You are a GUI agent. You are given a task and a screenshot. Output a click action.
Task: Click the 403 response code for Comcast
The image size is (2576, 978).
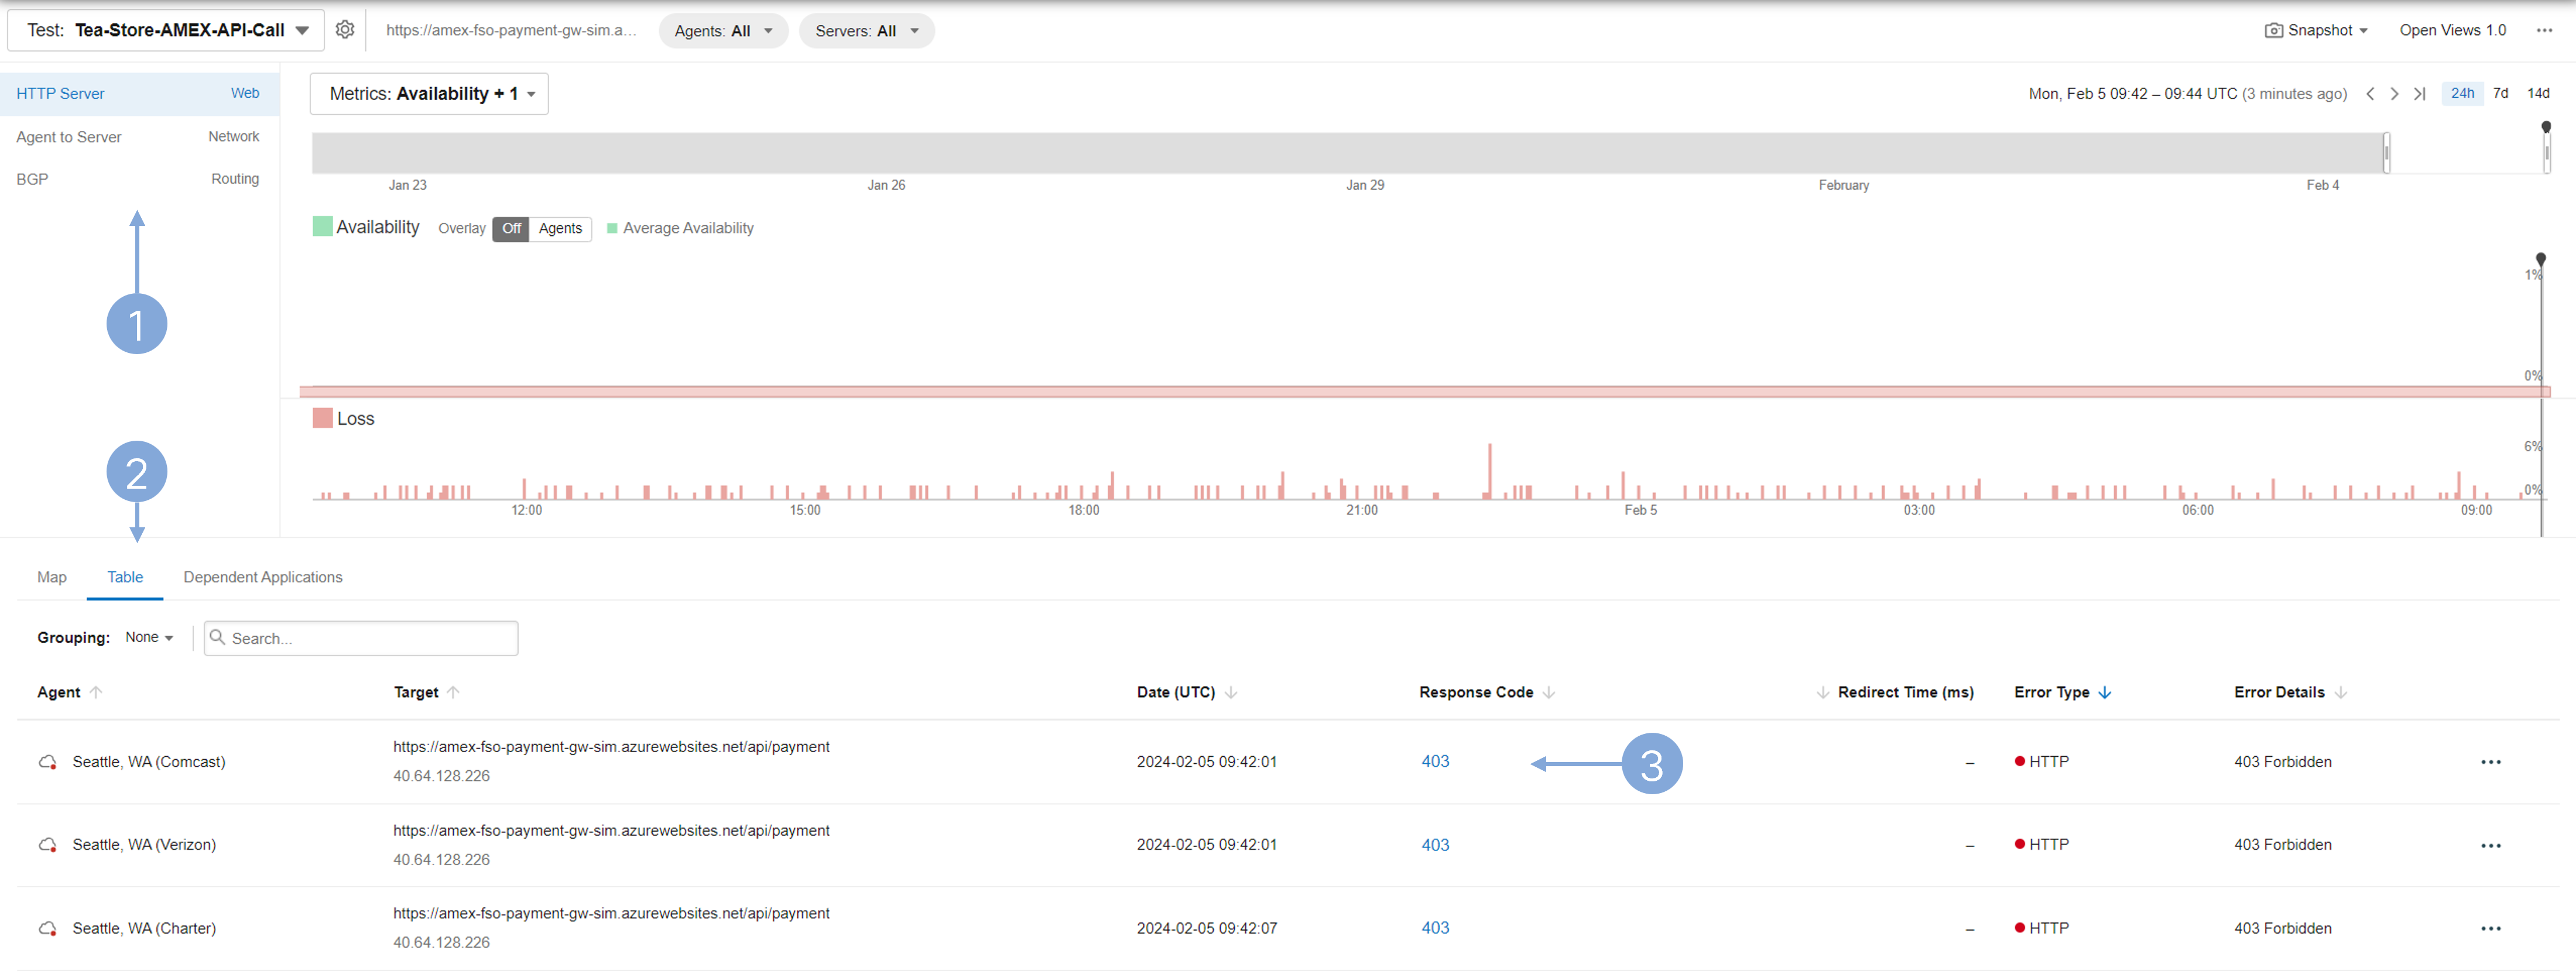pyautogui.click(x=1435, y=762)
